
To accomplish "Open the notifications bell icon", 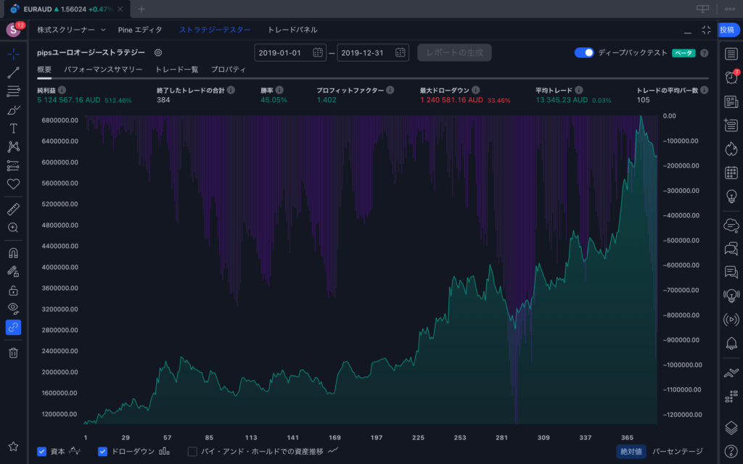I will point(731,343).
